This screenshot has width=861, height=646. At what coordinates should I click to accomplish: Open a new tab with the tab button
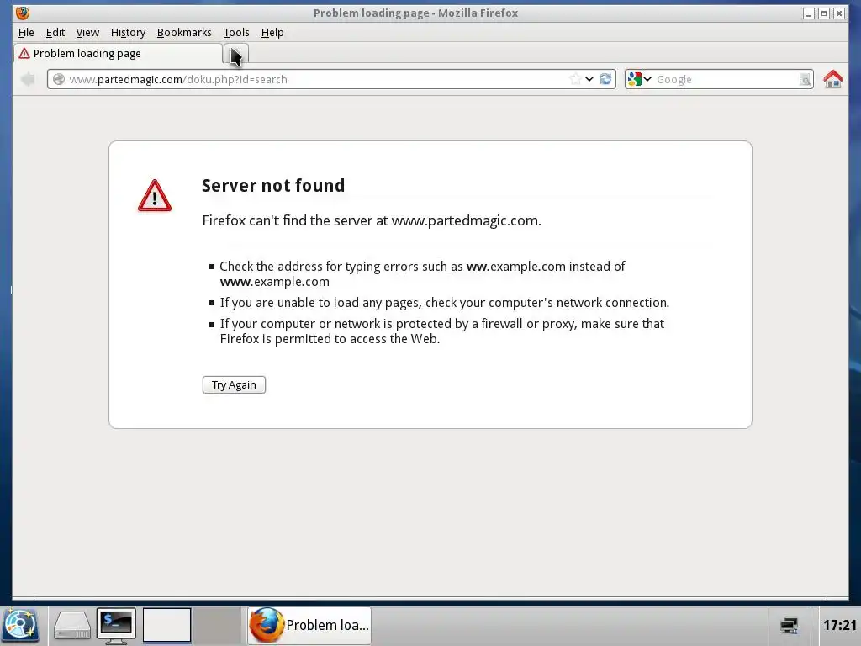[236, 54]
